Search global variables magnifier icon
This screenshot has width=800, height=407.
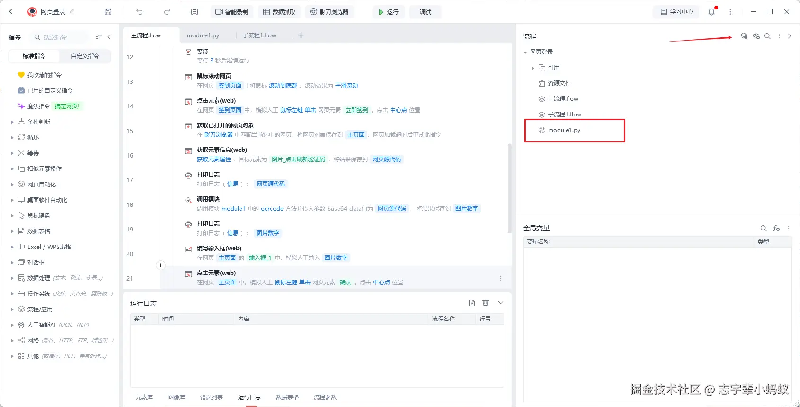(x=764, y=228)
